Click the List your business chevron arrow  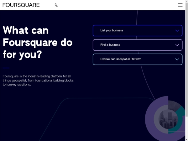(x=177, y=31)
